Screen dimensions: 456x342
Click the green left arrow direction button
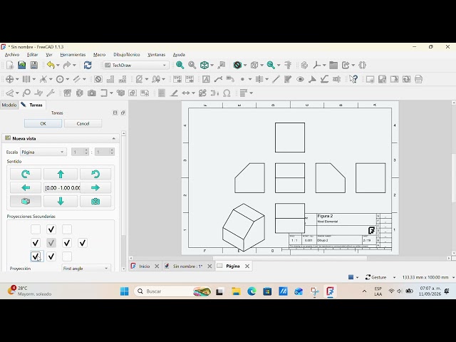[x=26, y=187]
